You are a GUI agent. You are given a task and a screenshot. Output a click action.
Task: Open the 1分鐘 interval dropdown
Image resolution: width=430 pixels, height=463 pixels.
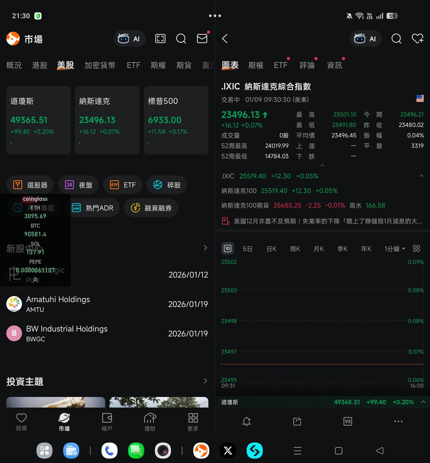pos(395,249)
